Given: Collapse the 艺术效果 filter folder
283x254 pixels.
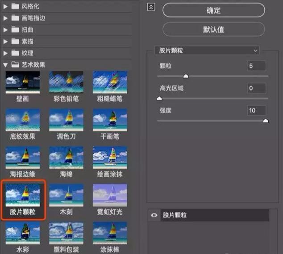Looking at the screenshot, I should [5, 65].
